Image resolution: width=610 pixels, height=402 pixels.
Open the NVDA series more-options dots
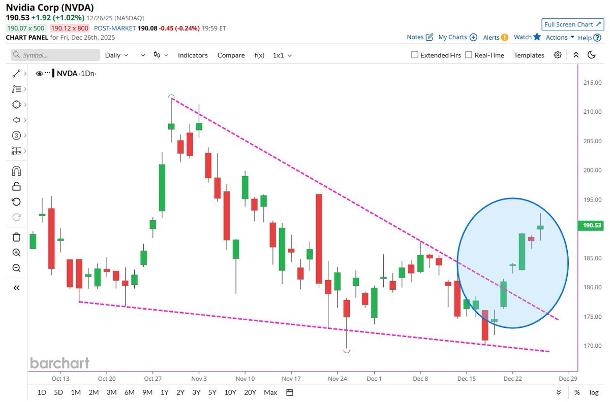coord(48,73)
